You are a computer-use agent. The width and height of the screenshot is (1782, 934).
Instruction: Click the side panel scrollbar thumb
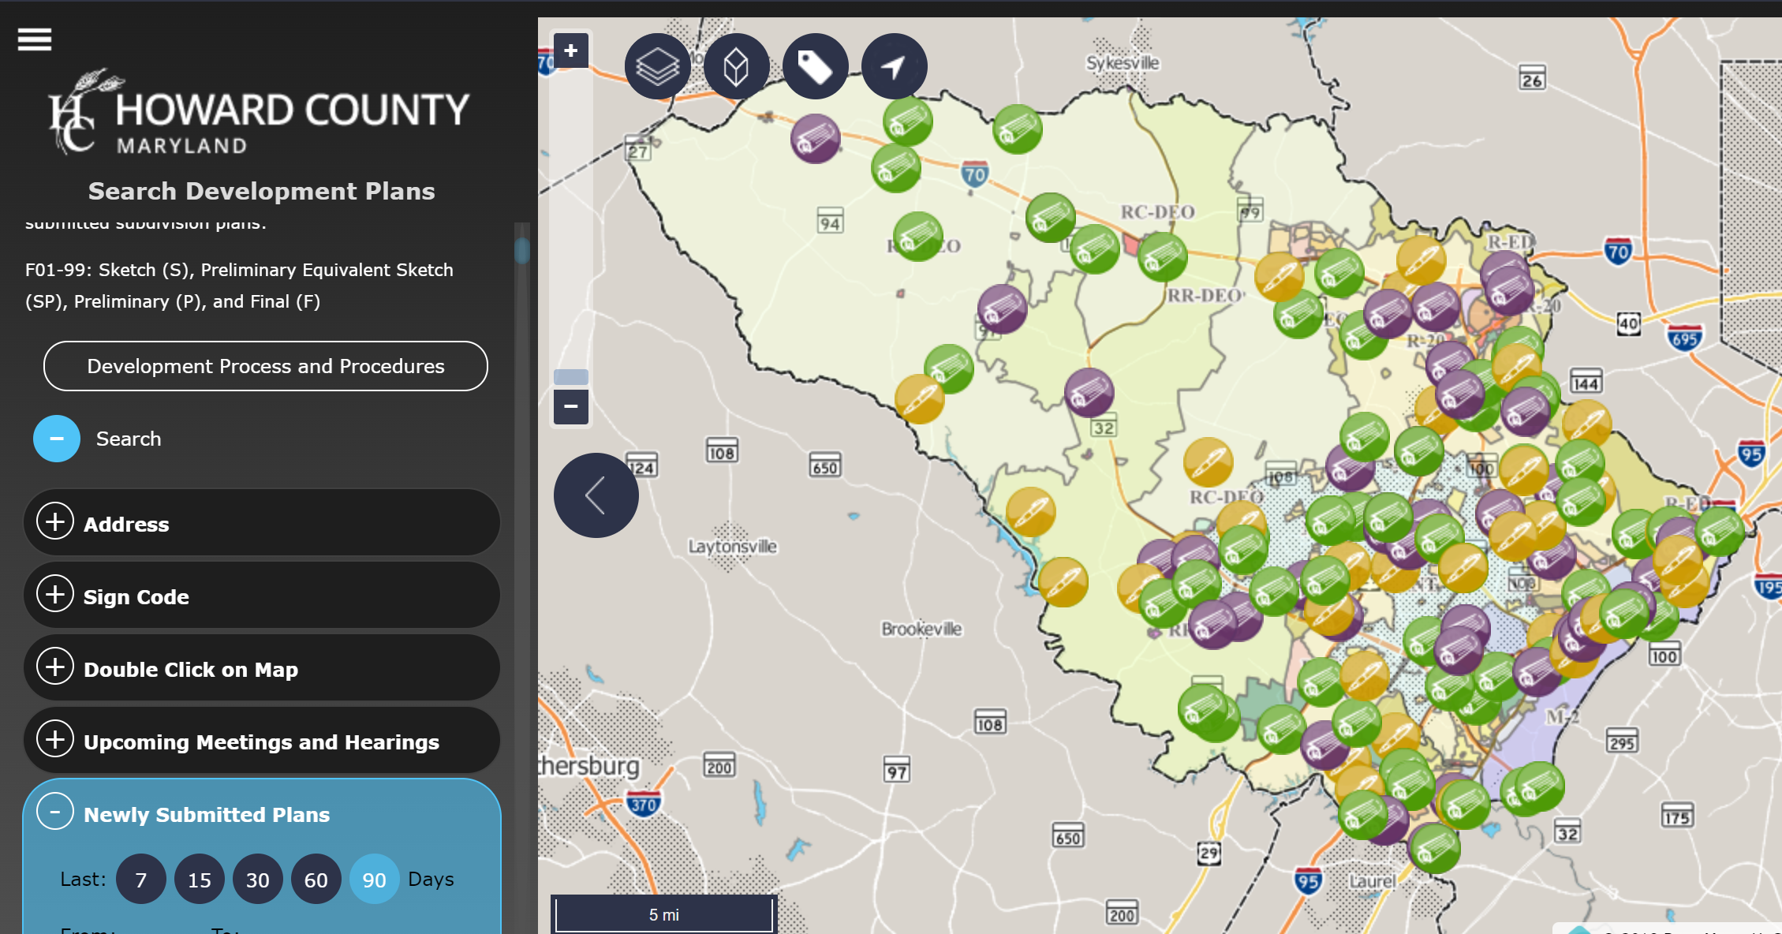(x=522, y=251)
